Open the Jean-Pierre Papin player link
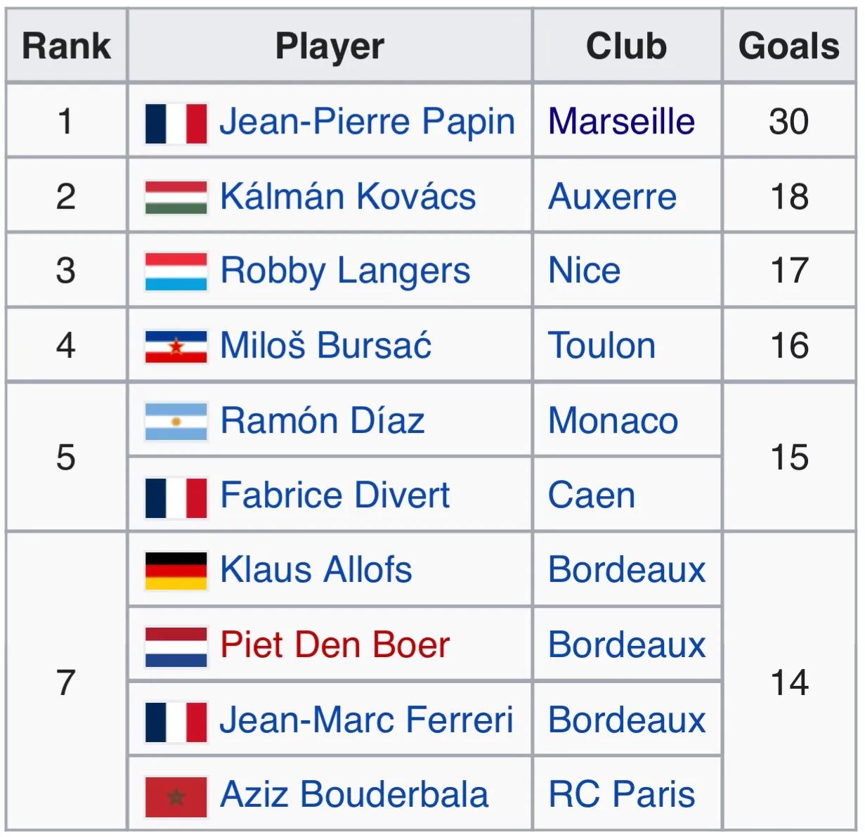Screen dimensions: 865x837 coord(367,122)
